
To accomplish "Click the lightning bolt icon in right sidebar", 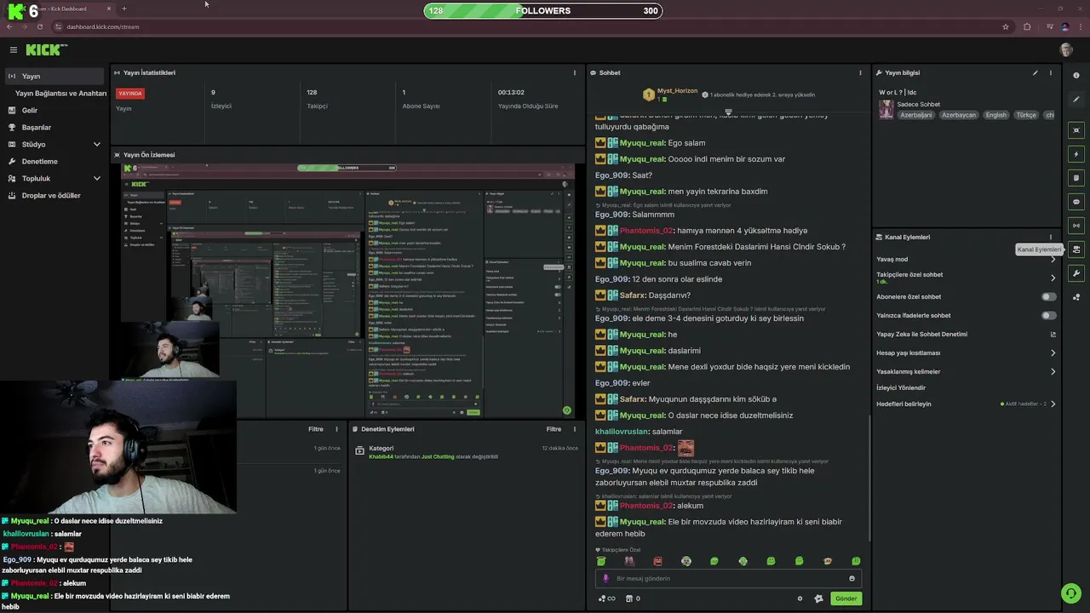I will 1076,154.
